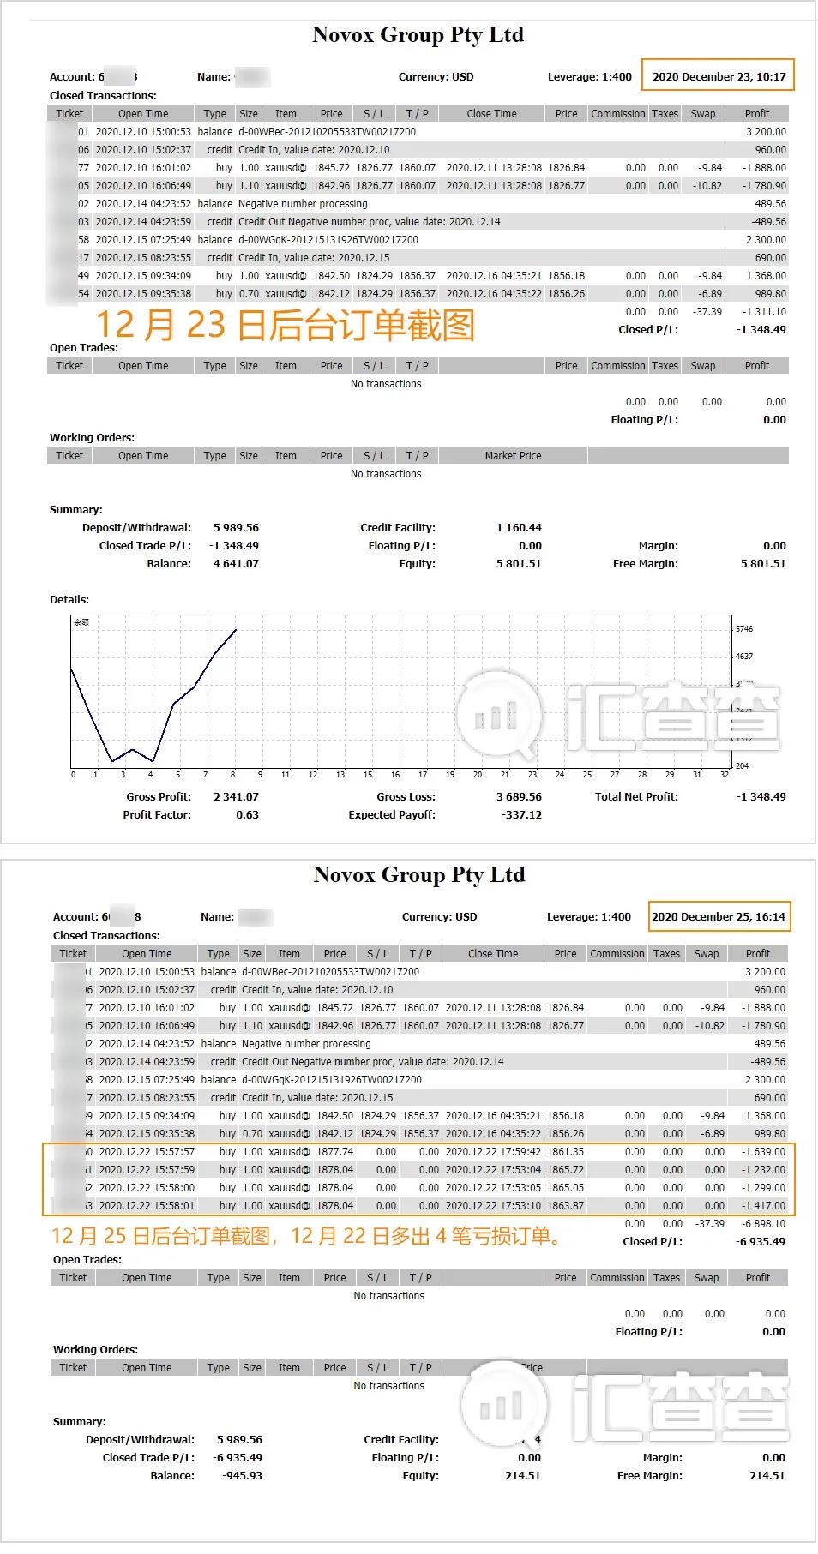Click the profit total "-6 898.10"
This screenshot has height=1554, width=818.
(763, 1223)
